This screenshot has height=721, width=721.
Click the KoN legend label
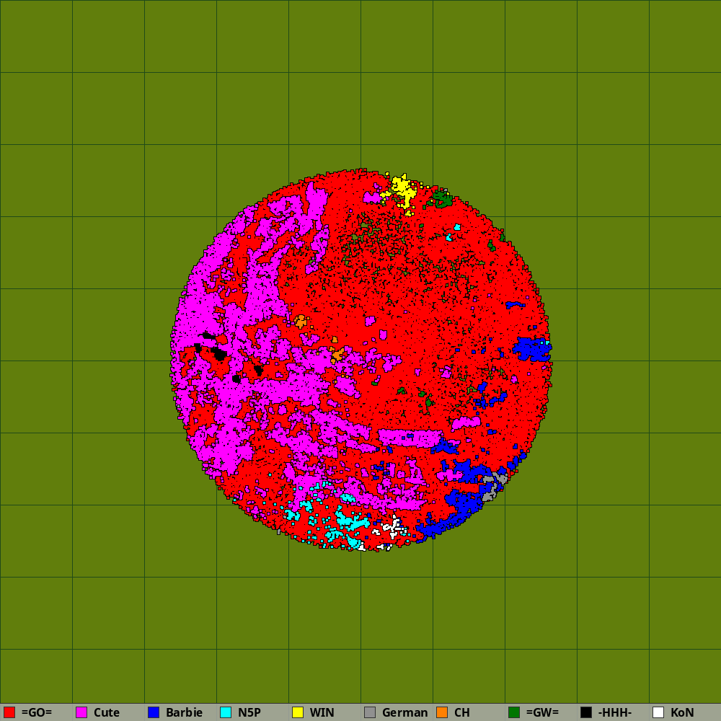coord(682,712)
